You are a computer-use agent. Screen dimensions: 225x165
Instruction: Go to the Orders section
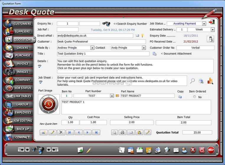pyautogui.click(x=18, y=48)
